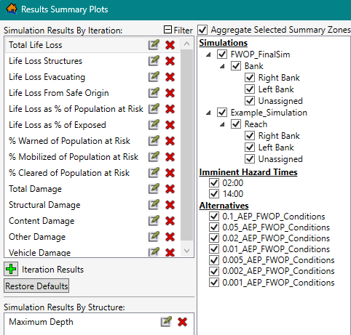Click the Unassigned checkbox under Bank
This screenshot has width=351, height=335.
250,101
